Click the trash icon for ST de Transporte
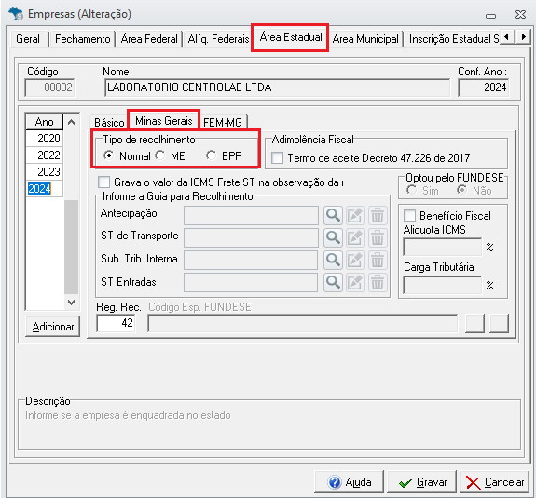The width and height of the screenshot is (536, 498). 378,237
